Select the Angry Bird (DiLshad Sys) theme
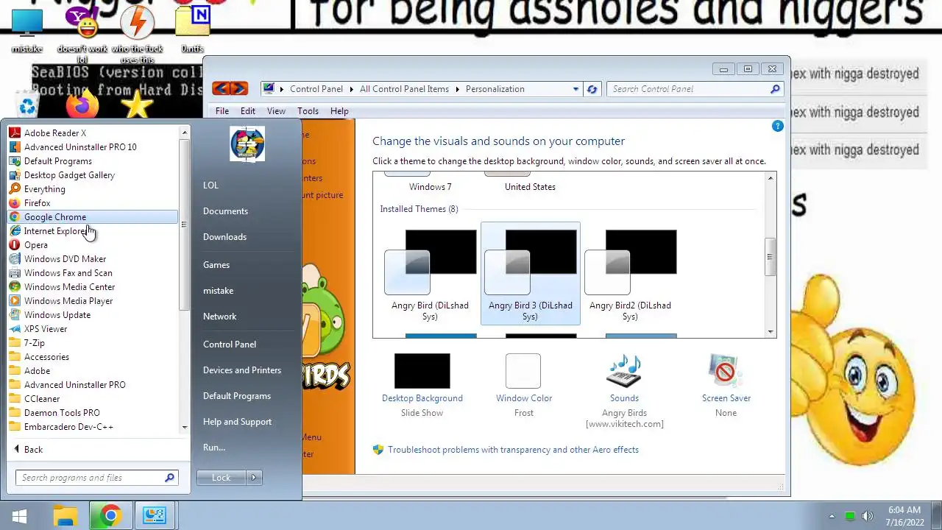This screenshot has height=530, width=942. point(430,274)
